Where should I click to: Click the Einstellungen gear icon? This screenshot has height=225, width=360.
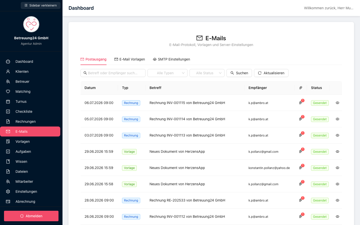[x=8, y=191]
